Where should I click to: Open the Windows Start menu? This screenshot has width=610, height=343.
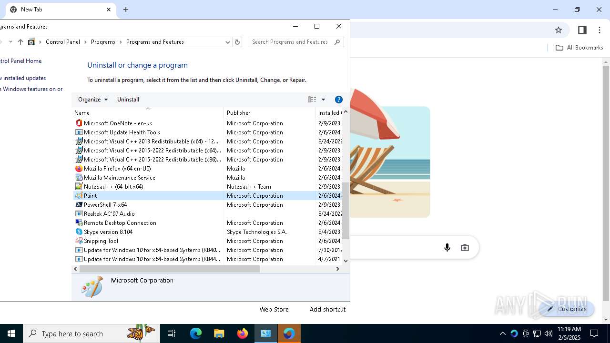[11, 333]
